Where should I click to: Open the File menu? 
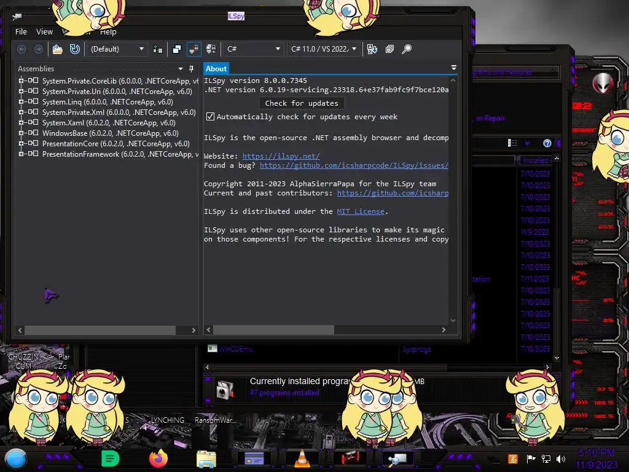[21, 32]
